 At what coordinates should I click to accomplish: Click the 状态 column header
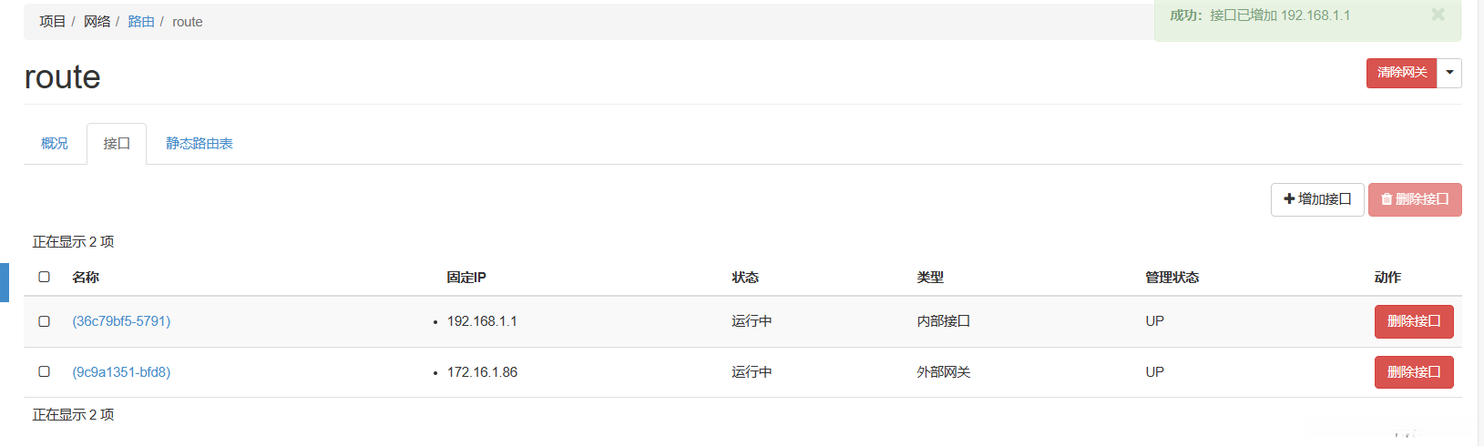click(745, 278)
